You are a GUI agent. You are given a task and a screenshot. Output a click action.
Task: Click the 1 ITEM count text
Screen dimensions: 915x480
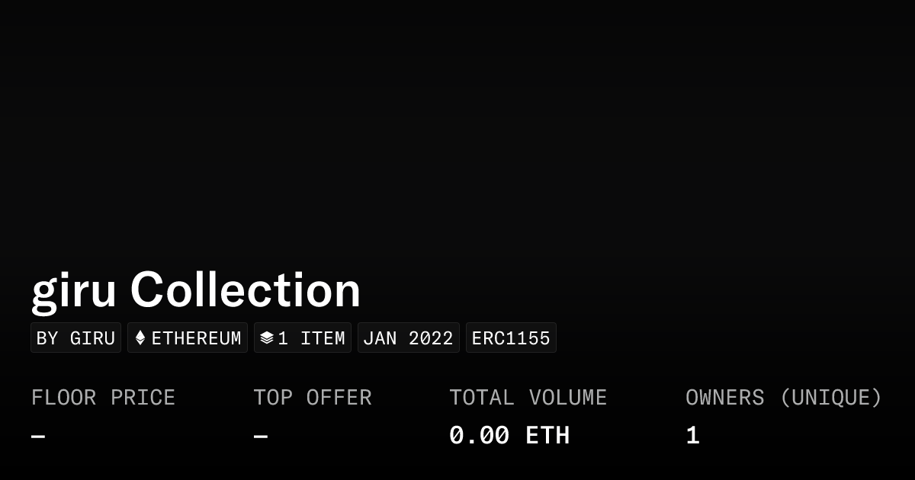click(x=311, y=338)
